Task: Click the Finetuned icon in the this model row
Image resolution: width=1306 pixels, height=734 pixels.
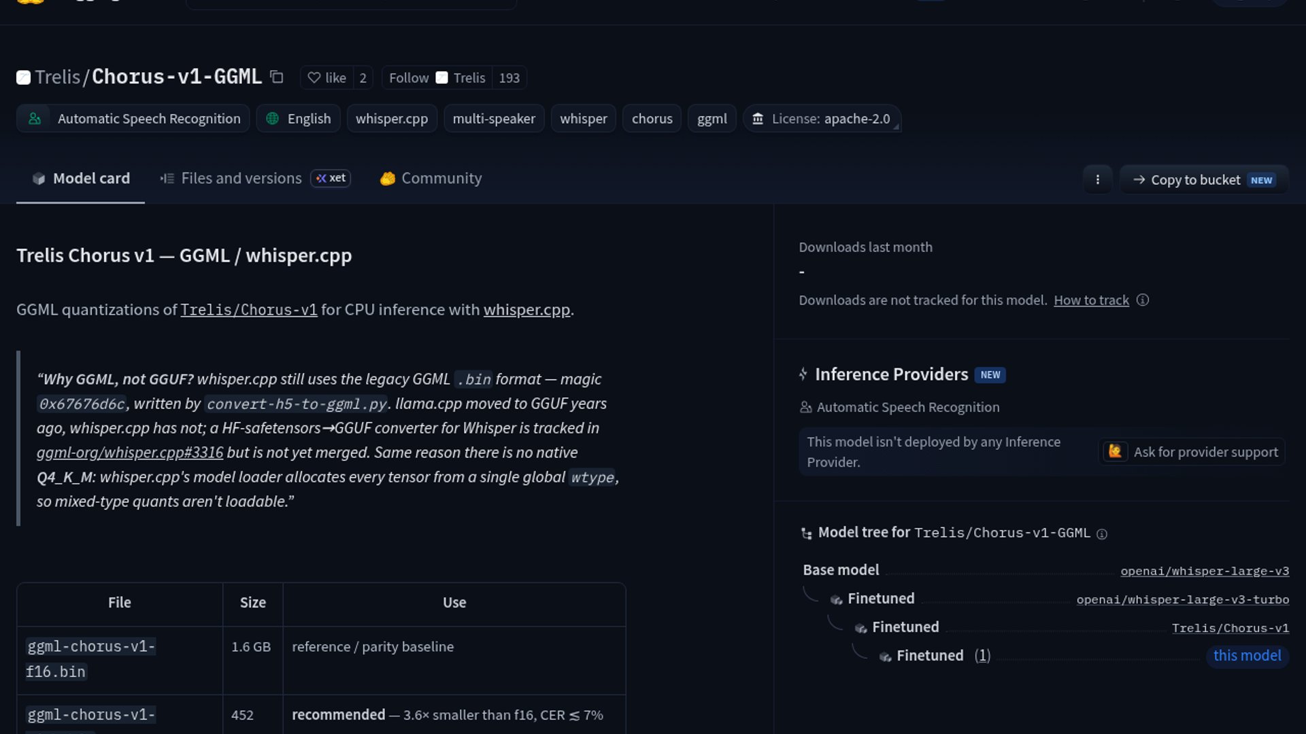Action: pyautogui.click(x=885, y=657)
